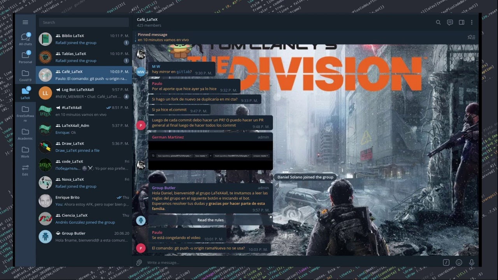Open the Ciencia_LaTeX chat
498x280 pixels.
[x=84, y=219]
